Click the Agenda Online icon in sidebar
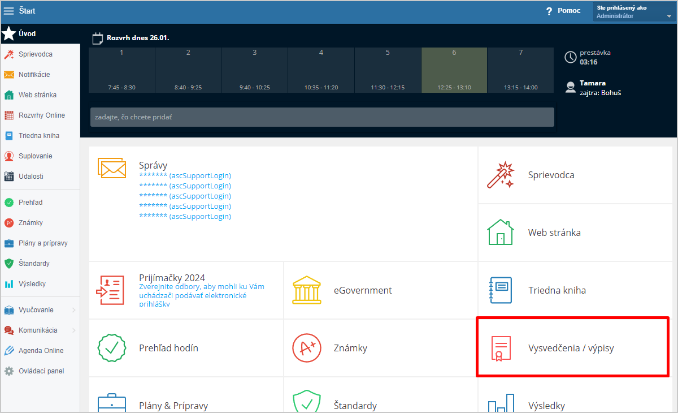 [8, 351]
